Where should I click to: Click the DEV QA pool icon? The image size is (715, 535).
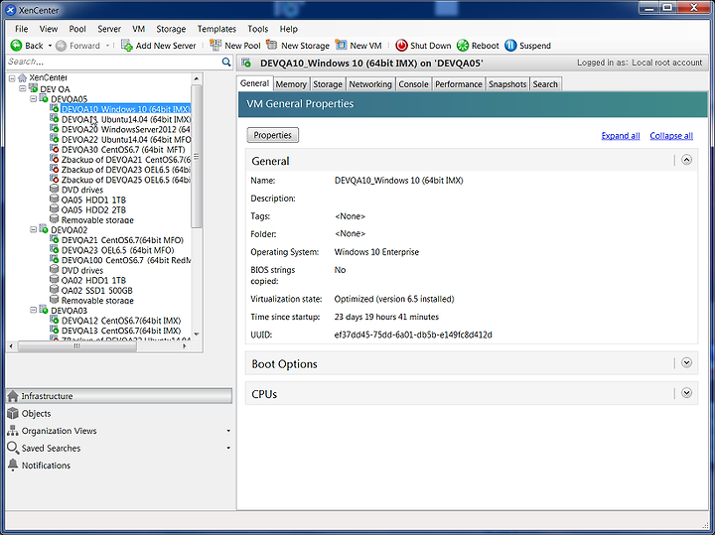click(34, 88)
